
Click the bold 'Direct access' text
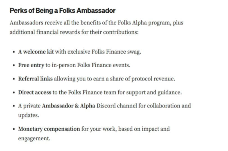(x=35, y=92)
